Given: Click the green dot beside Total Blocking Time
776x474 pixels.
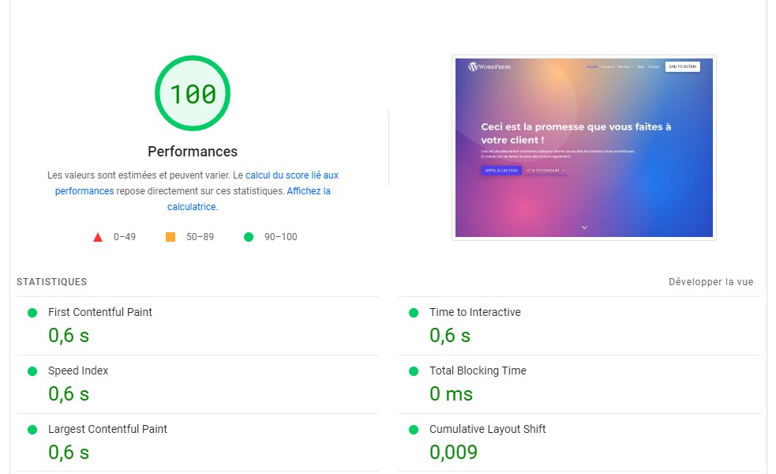Looking at the screenshot, I should click(413, 371).
